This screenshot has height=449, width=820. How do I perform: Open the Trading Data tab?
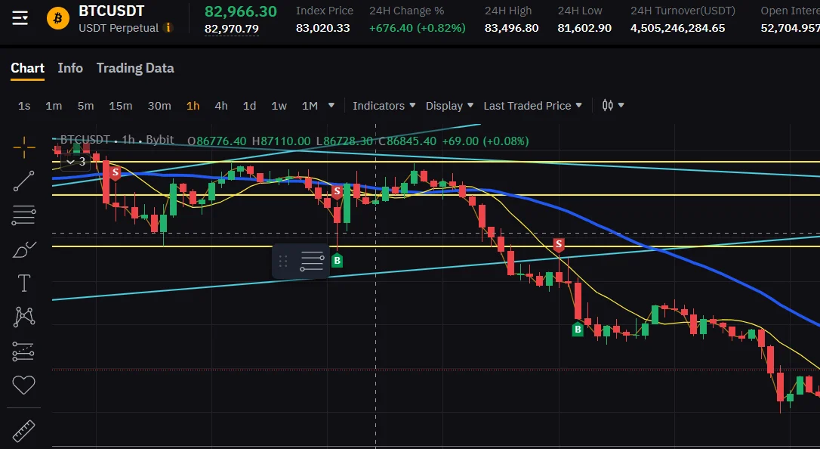coord(135,68)
